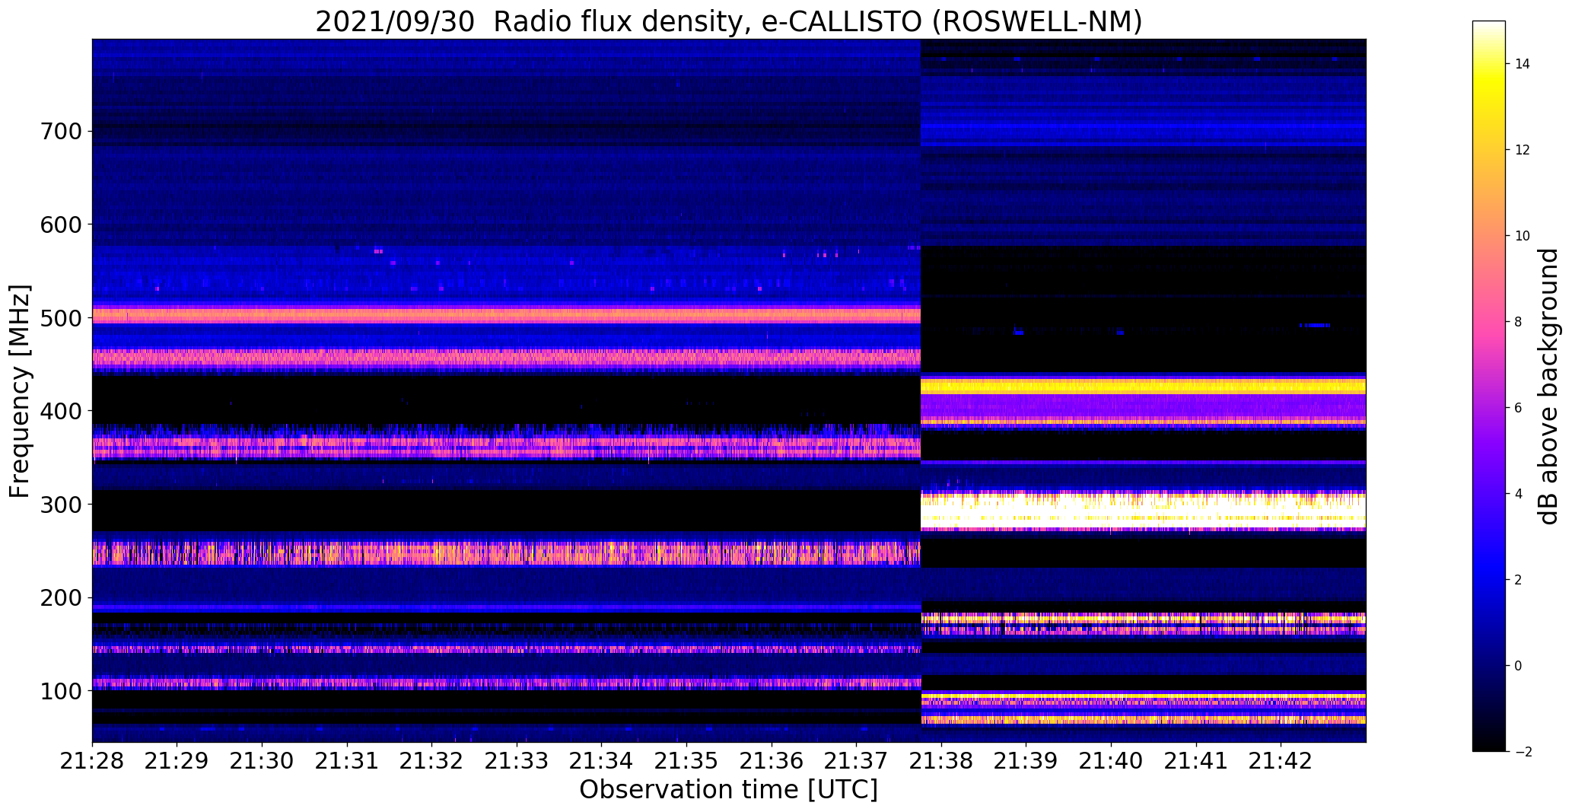Click the colorbar tick label 14

(1523, 64)
